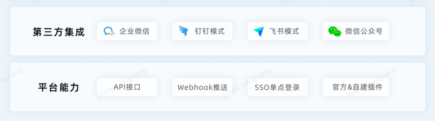
Task: Click the 平台能力 section heading
Action: pos(59,88)
